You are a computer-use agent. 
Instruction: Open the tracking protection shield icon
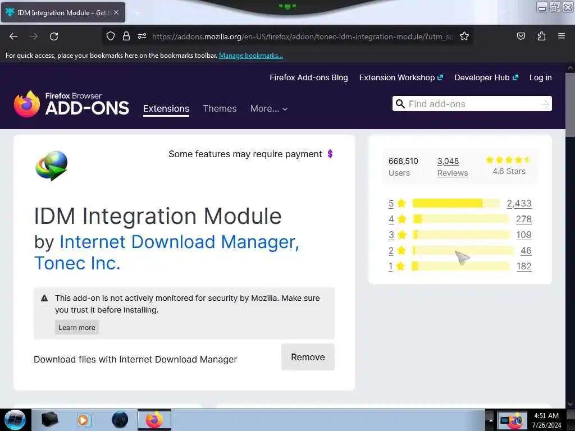click(x=111, y=36)
